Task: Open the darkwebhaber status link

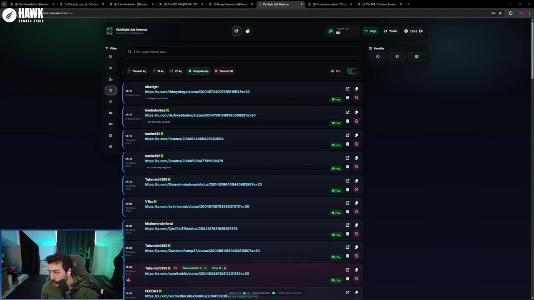Action: tap(200, 115)
